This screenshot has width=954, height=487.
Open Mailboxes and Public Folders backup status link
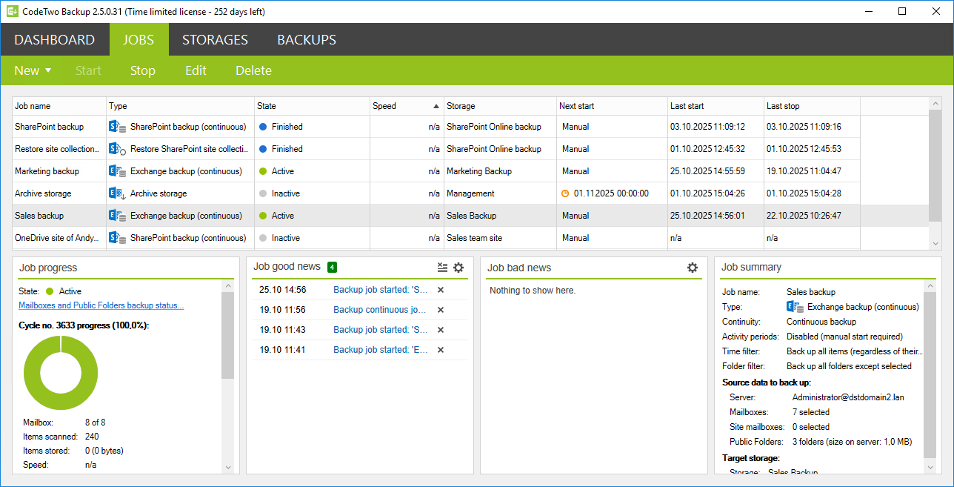pos(101,305)
